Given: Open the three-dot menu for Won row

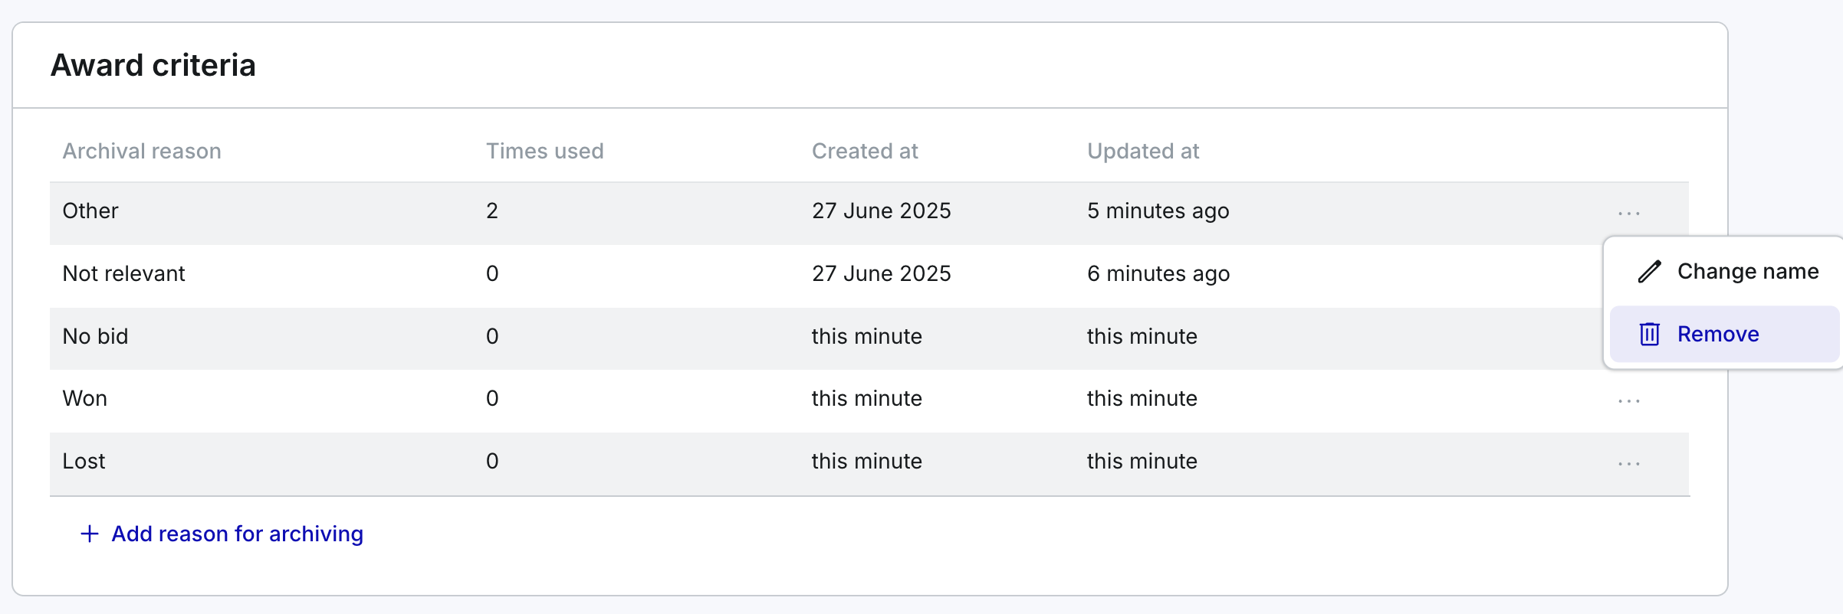Looking at the screenshot, I should coord(1628,401).
